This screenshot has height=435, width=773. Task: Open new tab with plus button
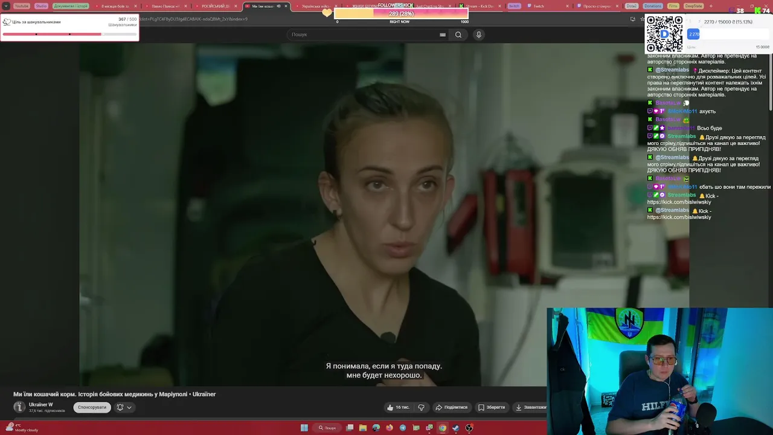tap(711, 6)
